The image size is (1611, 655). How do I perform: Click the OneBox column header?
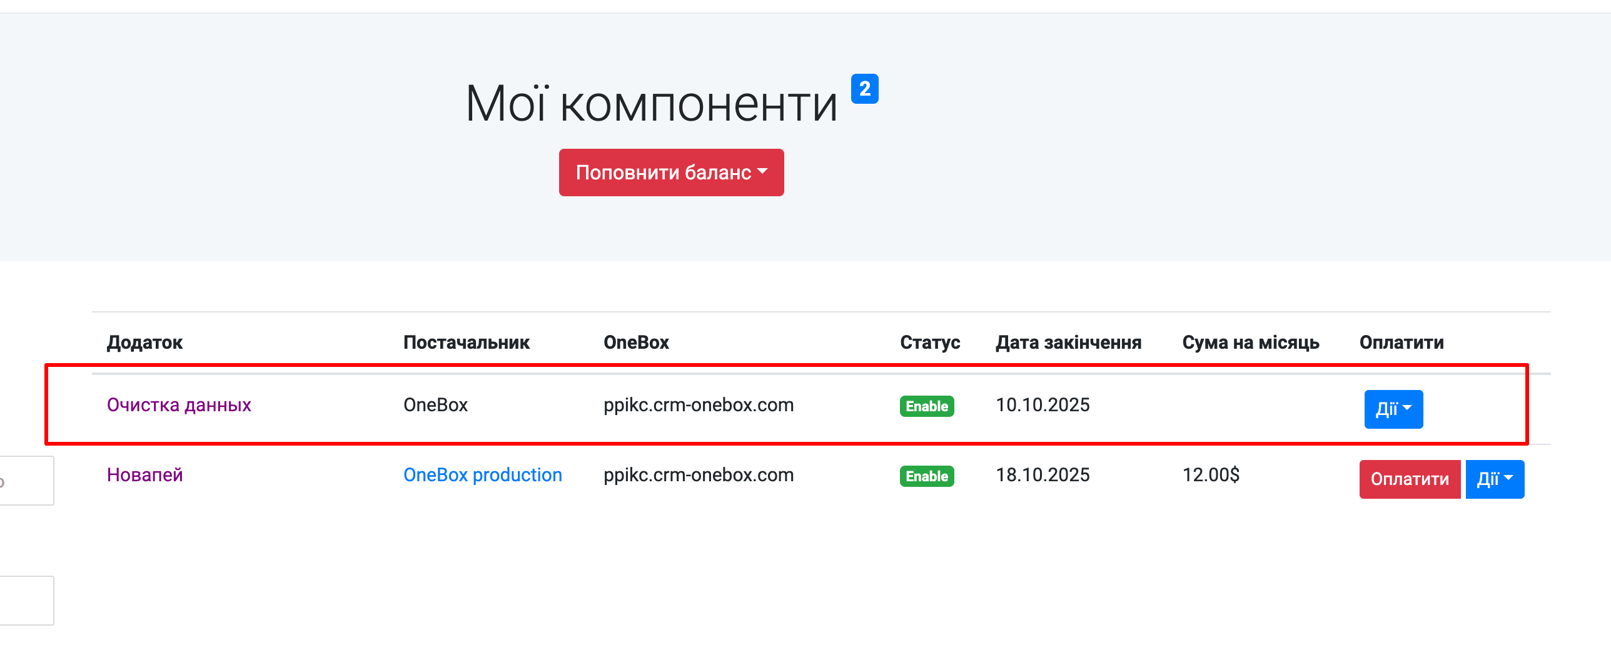point(636,342)
